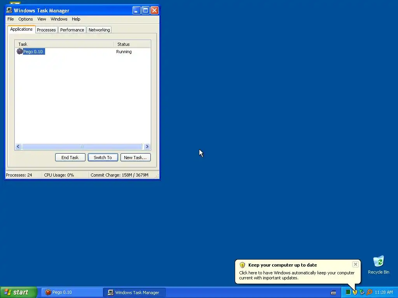398x298 pixels.
Task: Switch to the Applications tab
Action: pyautogui.click(x=21, y=29)
